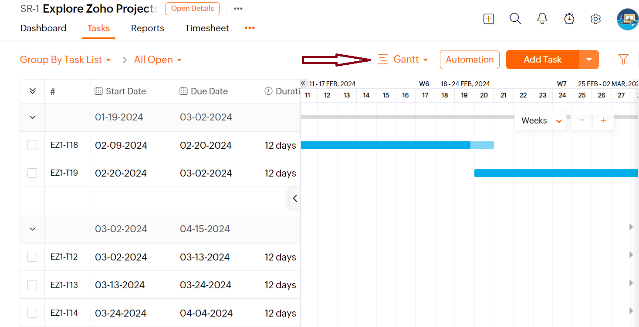Open the timer stopwatch icon
The image size is (639, 327).
569,19
